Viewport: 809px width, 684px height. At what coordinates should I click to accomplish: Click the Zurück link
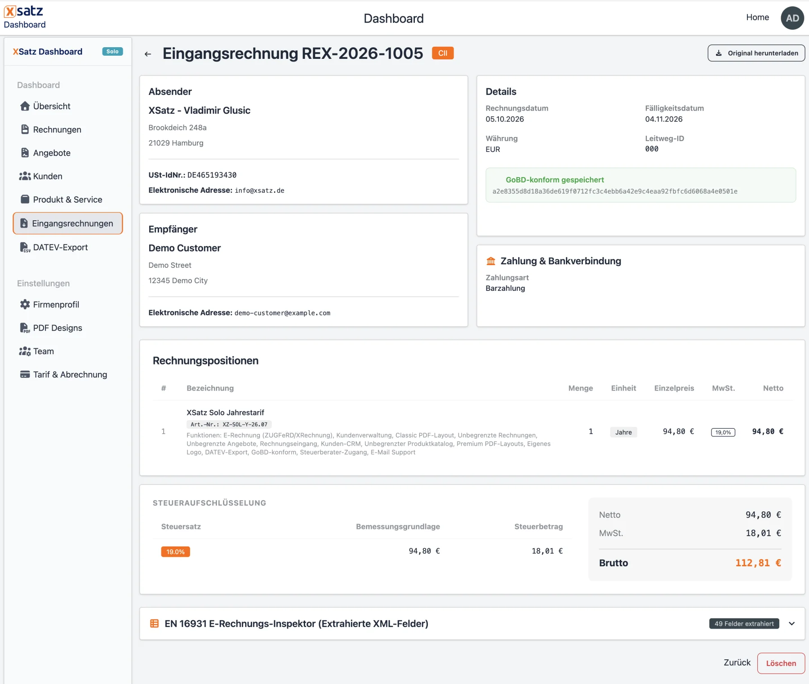[x=737, y=662]
